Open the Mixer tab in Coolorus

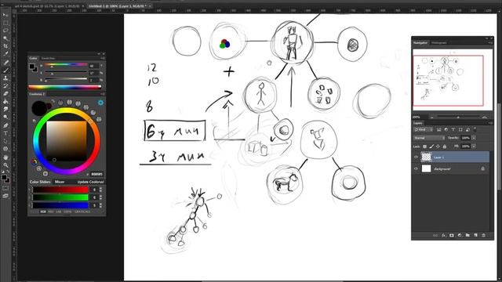(x=60, y=182)
